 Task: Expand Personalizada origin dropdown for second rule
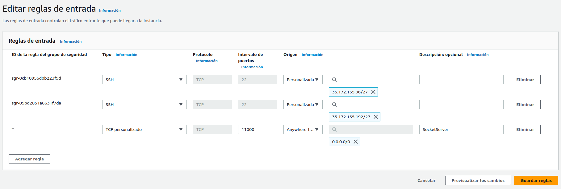(x=303, y=104)
